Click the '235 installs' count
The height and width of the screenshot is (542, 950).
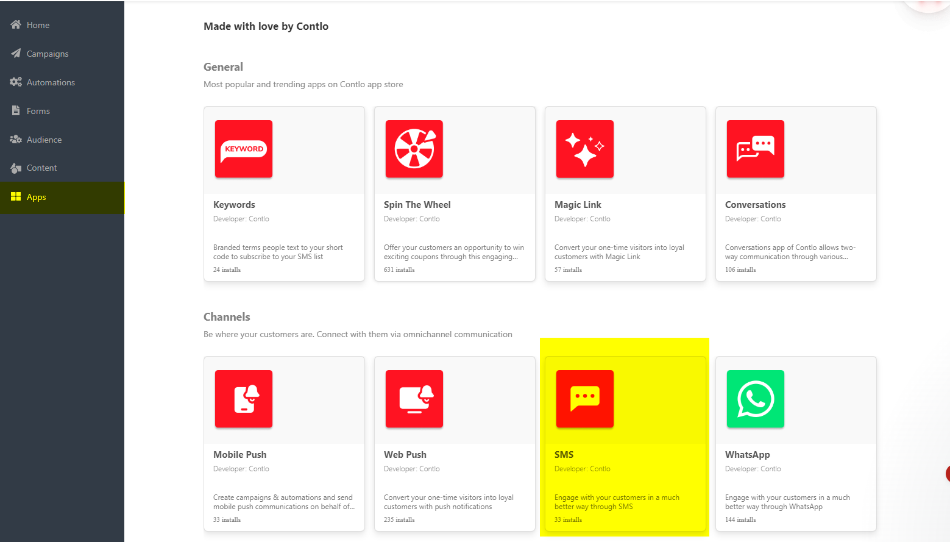pos(399,519)
